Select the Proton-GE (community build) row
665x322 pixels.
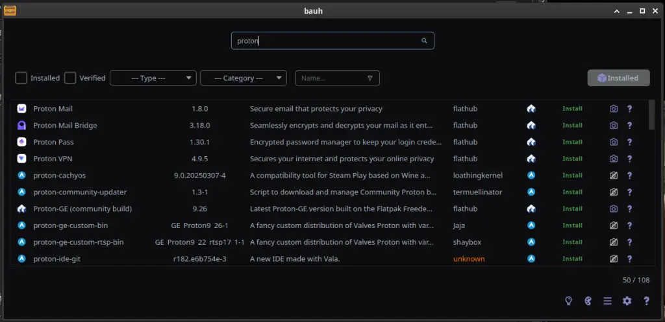pos(82,209)
